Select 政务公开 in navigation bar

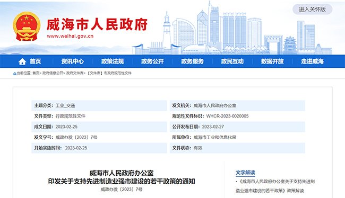[x=152, y=61]
